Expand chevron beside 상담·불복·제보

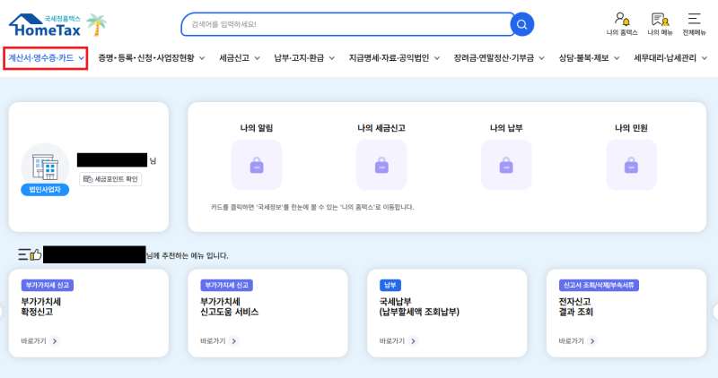617,58
